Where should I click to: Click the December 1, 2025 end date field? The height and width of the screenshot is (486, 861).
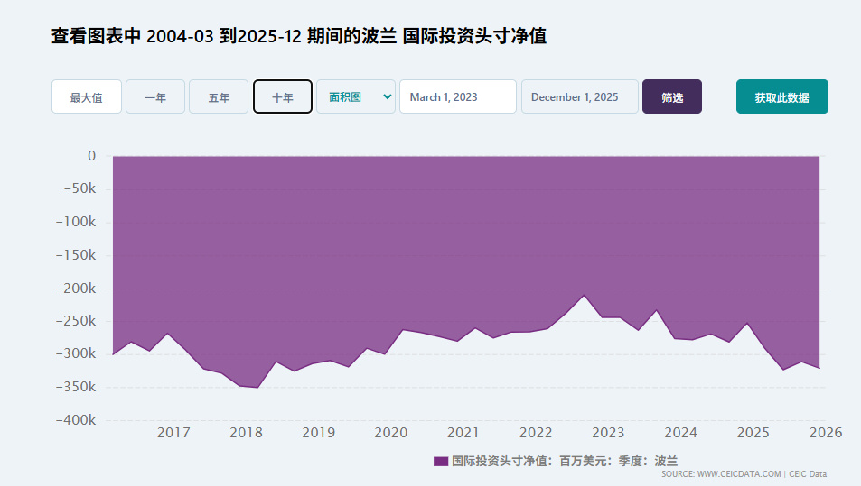point(579,97)
